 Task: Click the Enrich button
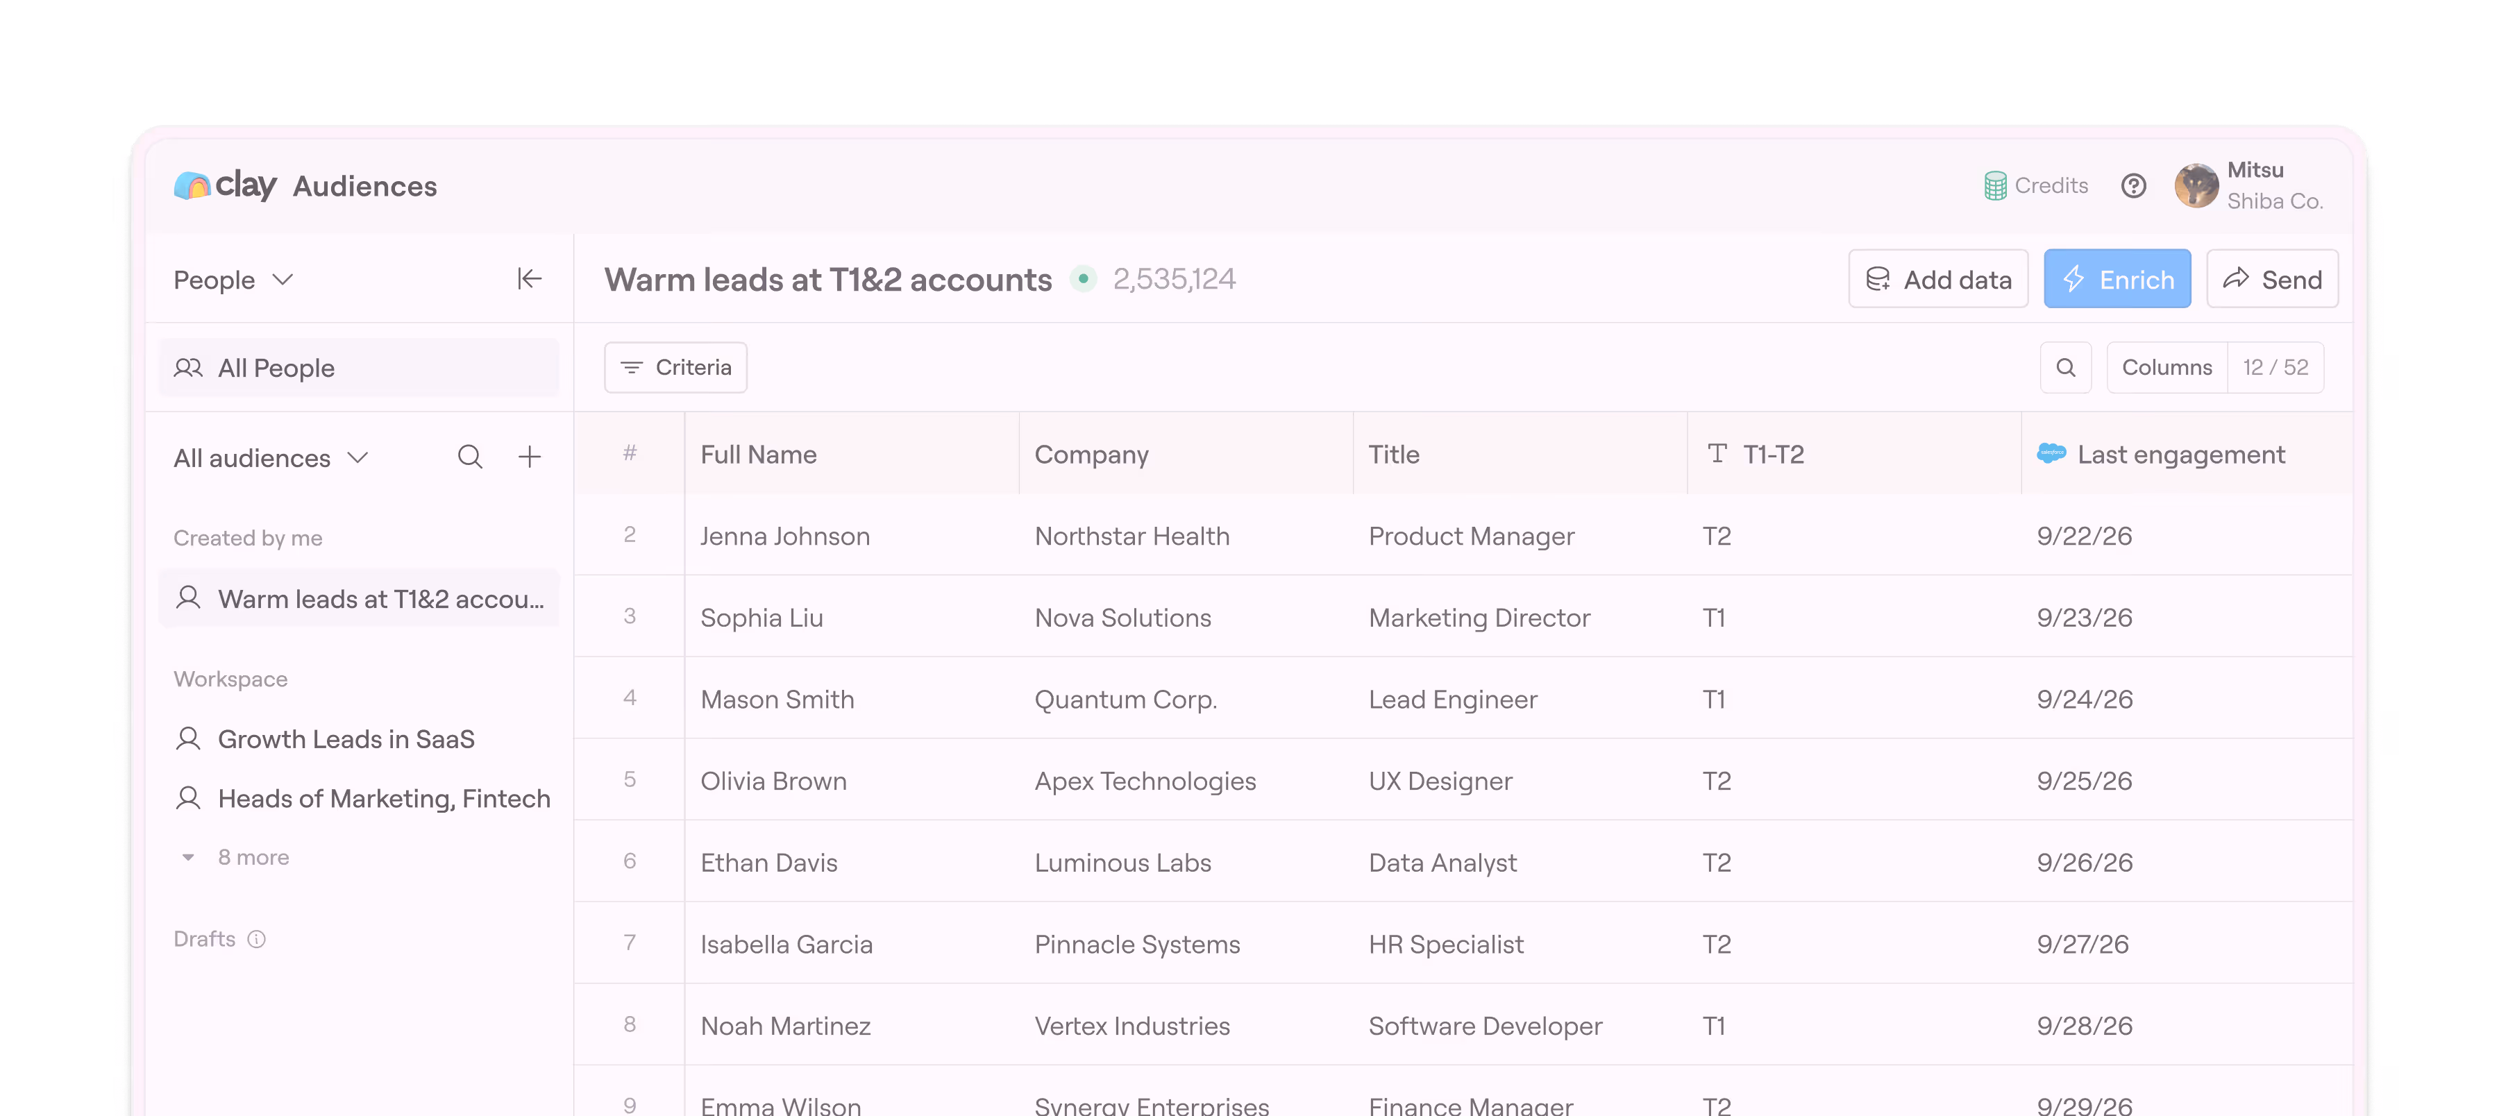(x=2117, y=279)
